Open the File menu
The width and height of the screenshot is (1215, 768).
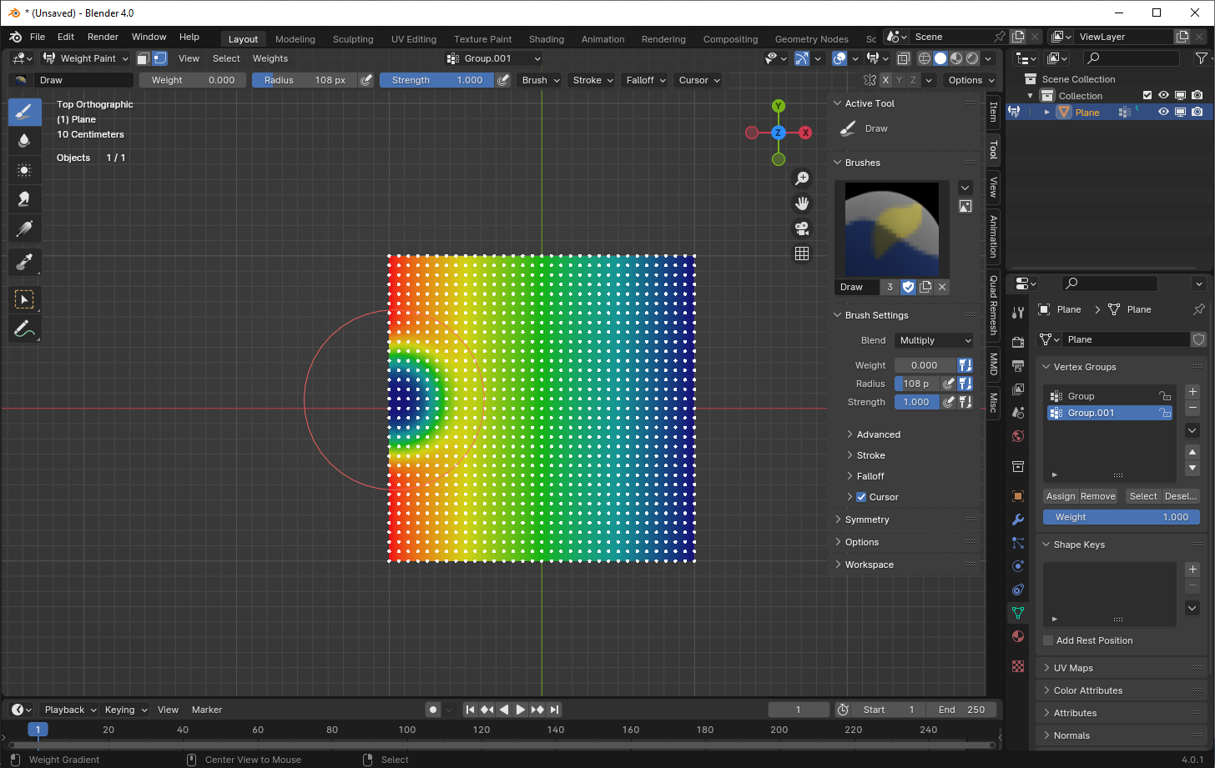click(38, 37)
